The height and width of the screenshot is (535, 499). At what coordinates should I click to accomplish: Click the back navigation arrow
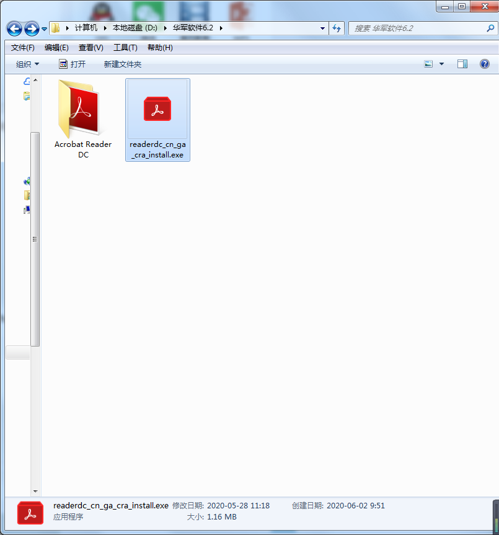[14, 29]
